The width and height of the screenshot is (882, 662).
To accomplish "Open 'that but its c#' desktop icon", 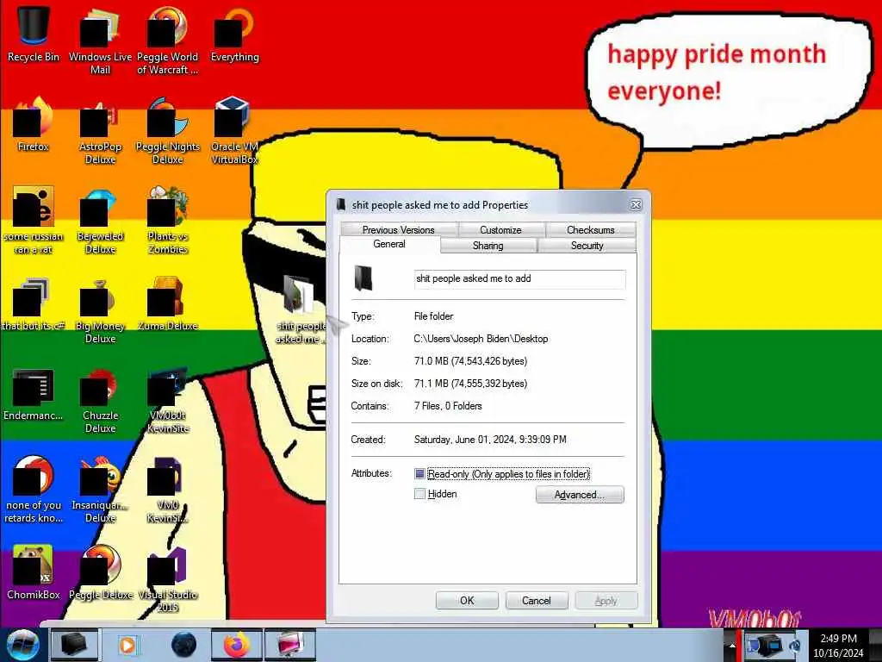I will pyautogui.click(x=34, y=304).
